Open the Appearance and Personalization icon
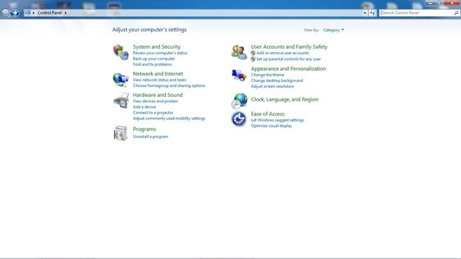The height and width of the screenshot is (259, 461). click(239, 76)
